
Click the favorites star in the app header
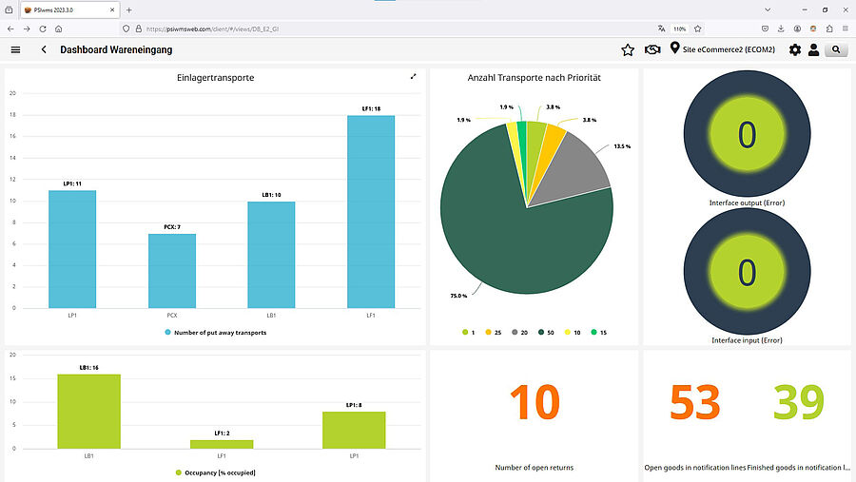click(x=628, y=49)
